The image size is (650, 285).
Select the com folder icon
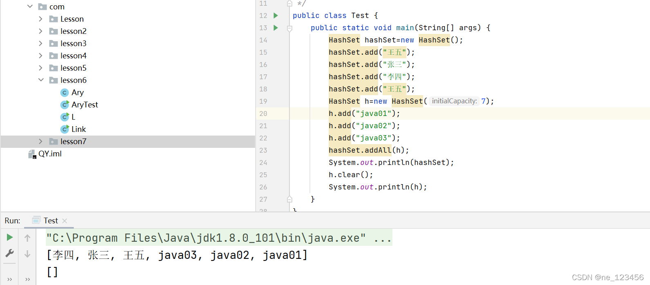[43, 7]
